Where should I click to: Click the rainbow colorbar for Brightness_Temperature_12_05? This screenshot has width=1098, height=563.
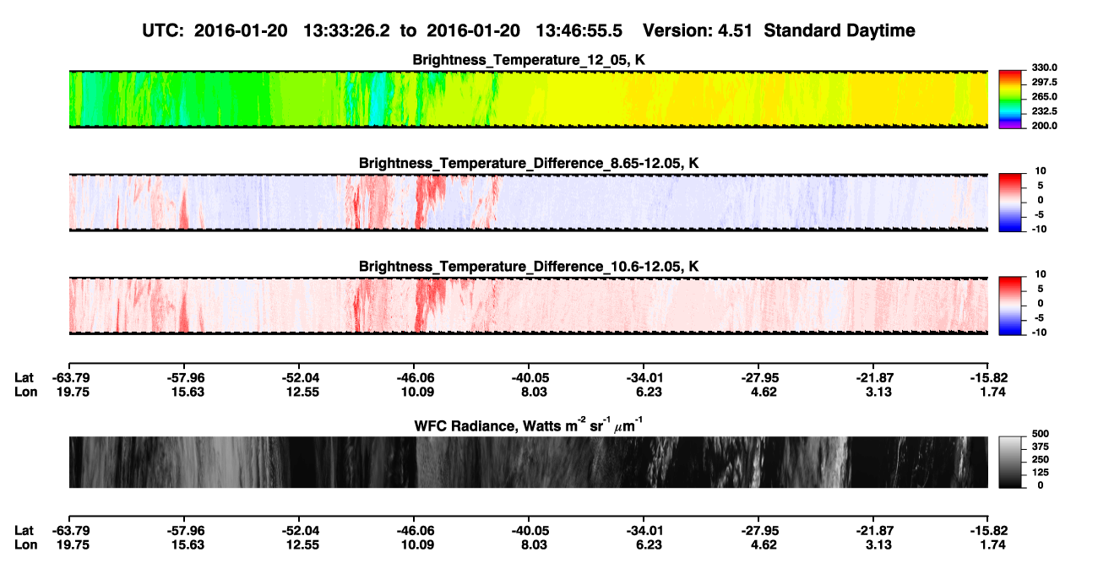(1011, 100)
